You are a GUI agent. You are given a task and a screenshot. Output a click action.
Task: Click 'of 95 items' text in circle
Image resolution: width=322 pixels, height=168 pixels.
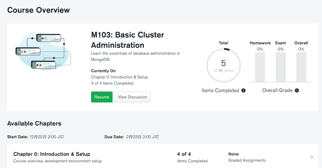coord(223,70)
